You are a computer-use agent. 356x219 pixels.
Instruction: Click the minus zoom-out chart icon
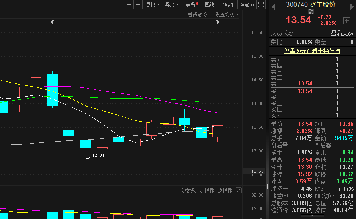(x=138, y=5)
